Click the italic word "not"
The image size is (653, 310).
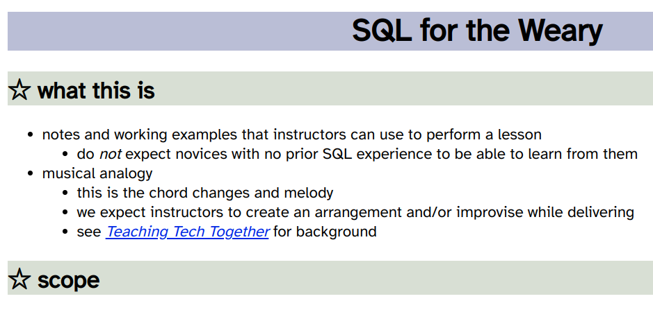[110, 154]
